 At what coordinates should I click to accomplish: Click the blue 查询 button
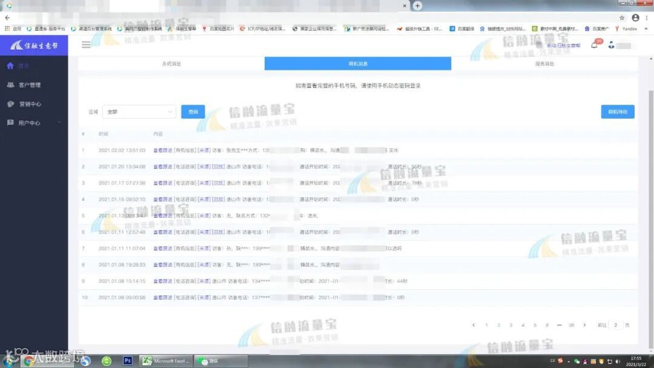tap(193, 112)
